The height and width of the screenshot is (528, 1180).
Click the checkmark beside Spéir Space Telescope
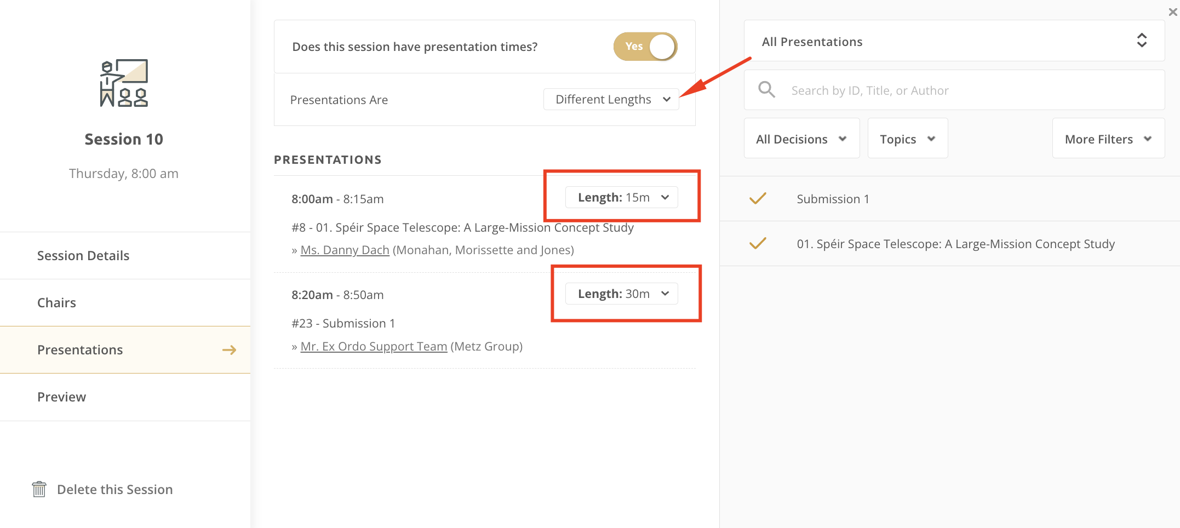[x=758, y=243]
